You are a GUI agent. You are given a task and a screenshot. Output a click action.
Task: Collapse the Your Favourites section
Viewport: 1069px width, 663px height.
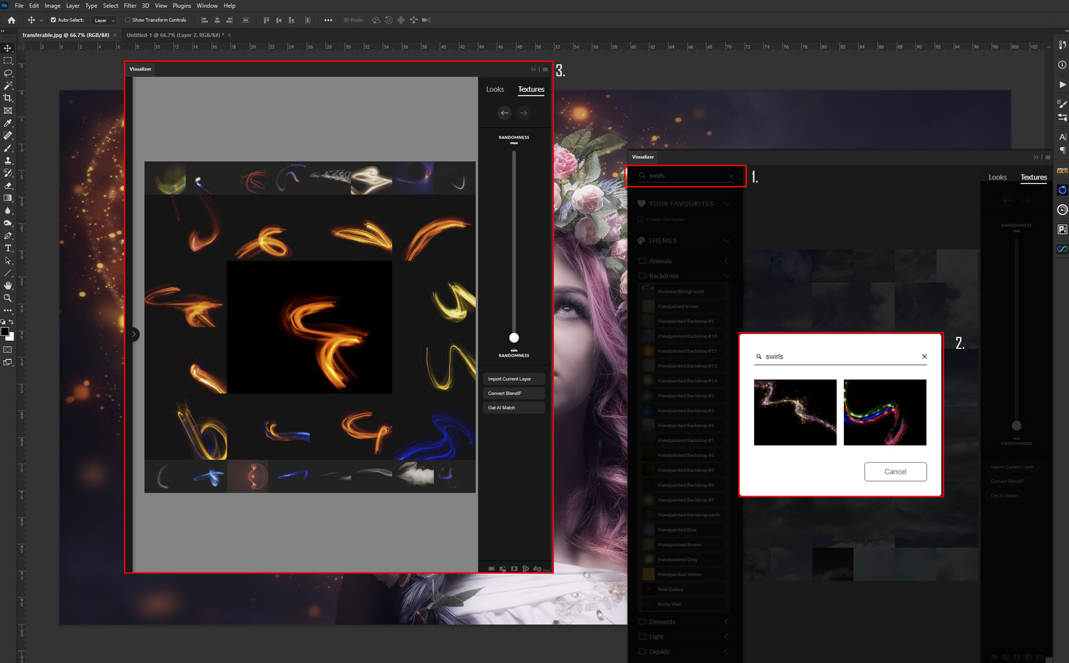coord(726,204)
